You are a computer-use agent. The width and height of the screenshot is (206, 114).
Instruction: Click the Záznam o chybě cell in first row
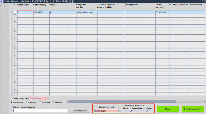click(x=111, y=12)
